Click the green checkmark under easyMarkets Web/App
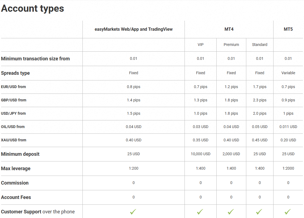Screen dimensions: 304x218 pos(134,211)
